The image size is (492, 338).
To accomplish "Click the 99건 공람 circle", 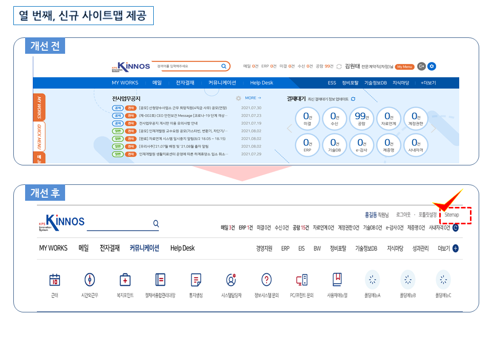I will tap(361, 118).
